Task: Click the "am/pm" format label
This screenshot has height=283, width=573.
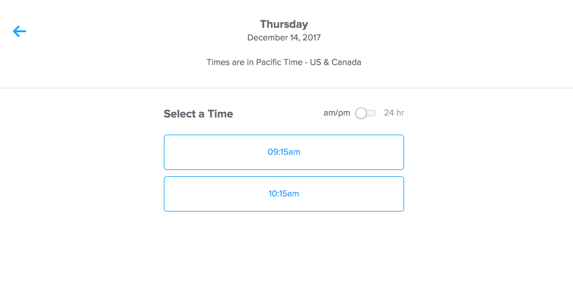Action: click(336, 113)
